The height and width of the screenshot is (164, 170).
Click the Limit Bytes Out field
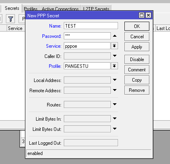(87, 129)
